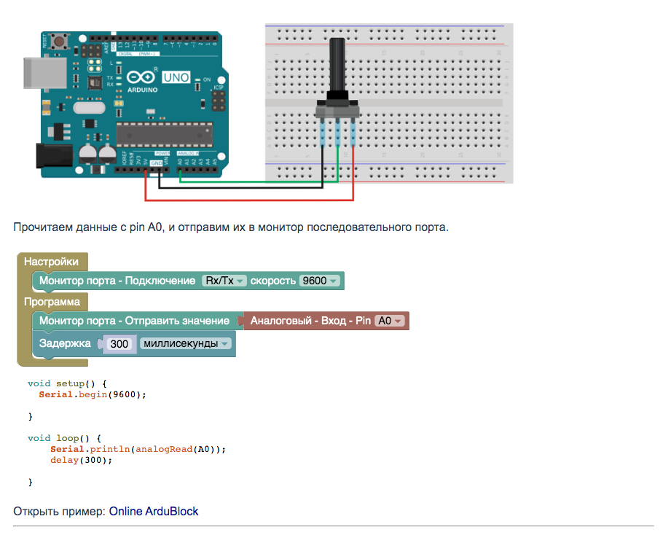Select the Arduino UNO logo
663x535 pixels.
[176, 78]
